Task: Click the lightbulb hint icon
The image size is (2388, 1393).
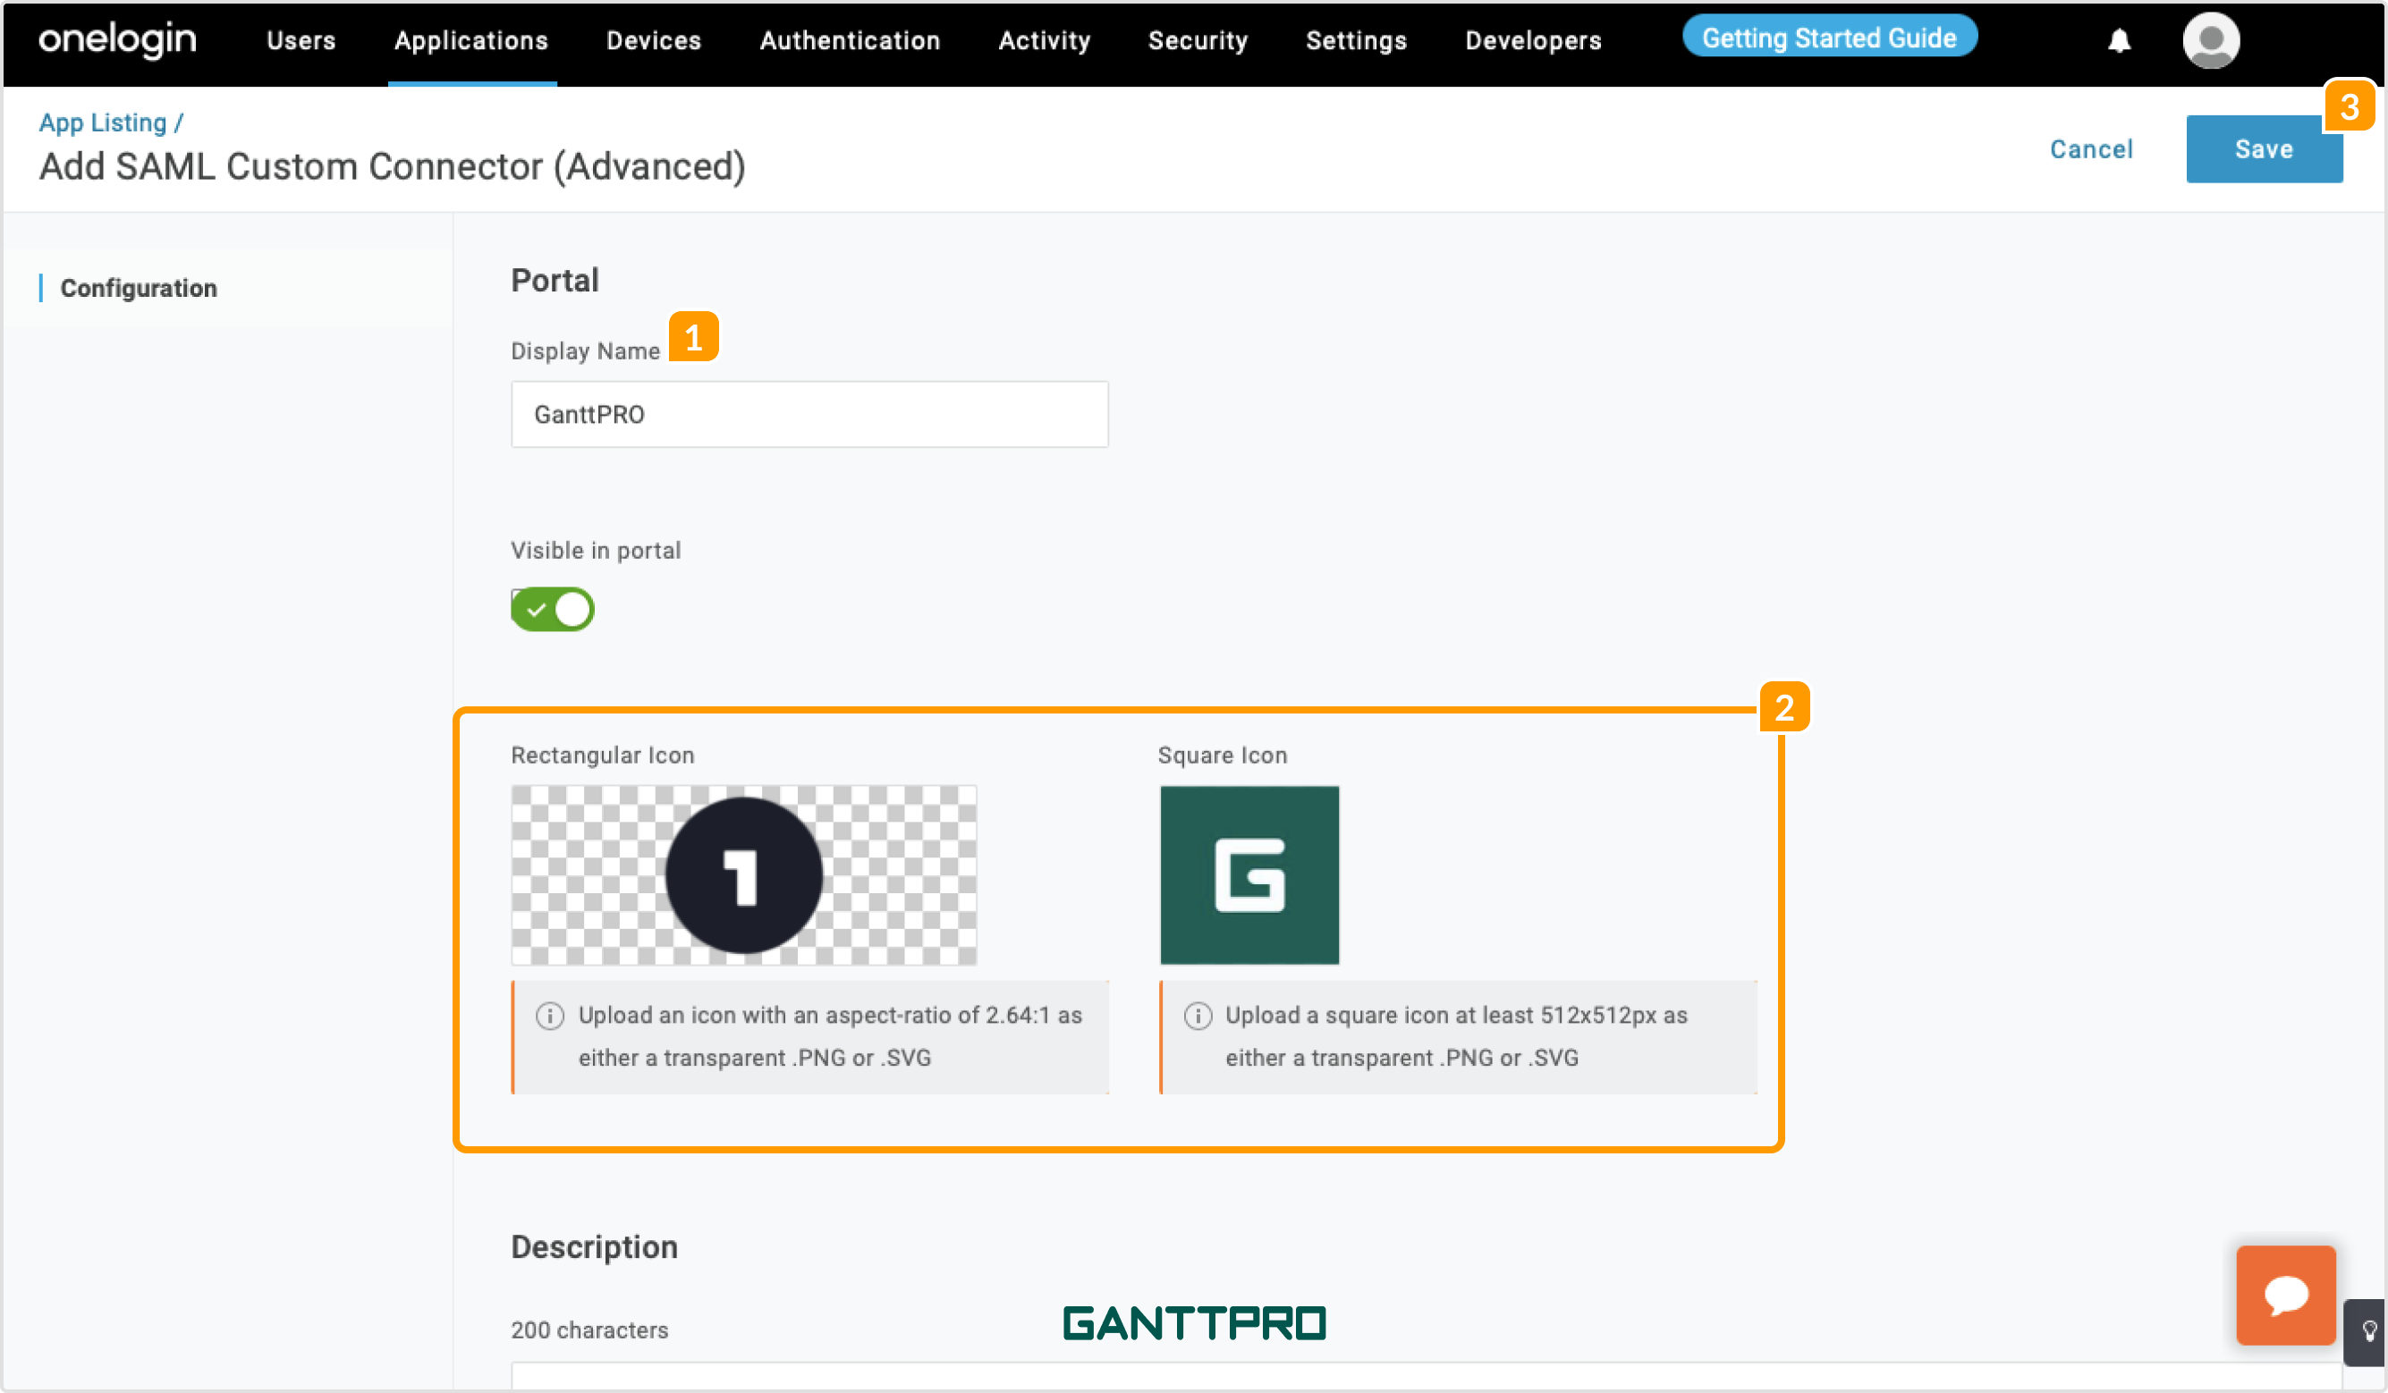Action: (x=2368, y=1331)
